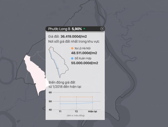Screen dimensions: 168x127
Task: Click the blue Đỗ Xuân Hợp legend dot
Action: point(72,58)
